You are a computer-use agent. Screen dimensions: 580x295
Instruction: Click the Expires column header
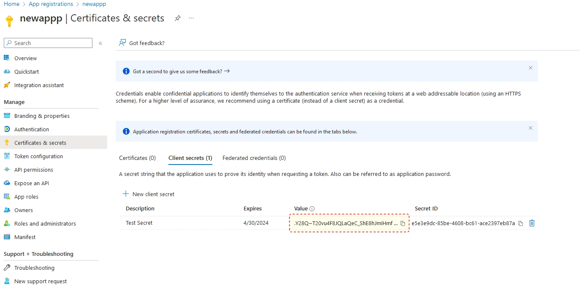coord(253,208)
